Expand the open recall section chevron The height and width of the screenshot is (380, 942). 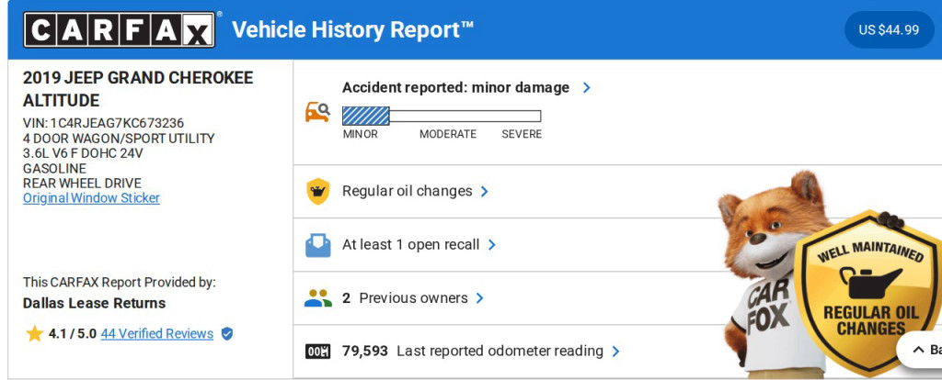[492, 245]
